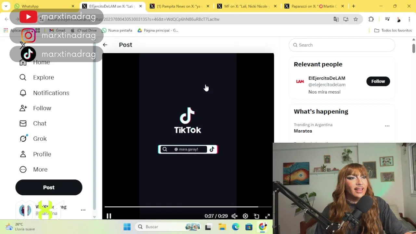Open weather widget showing 26°C

click(x=20, y=227)
